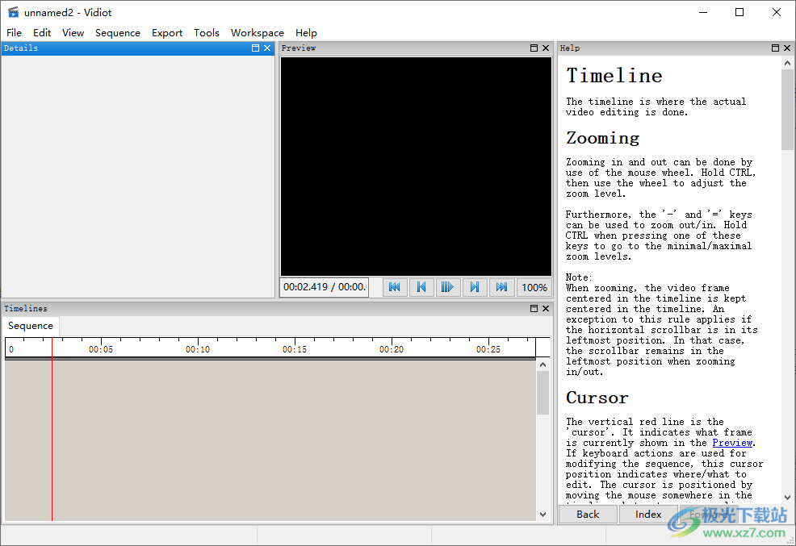Click the 100% preview scale button
The height and width of the screenshot is (546, 796).
click(x=534, y=287)
